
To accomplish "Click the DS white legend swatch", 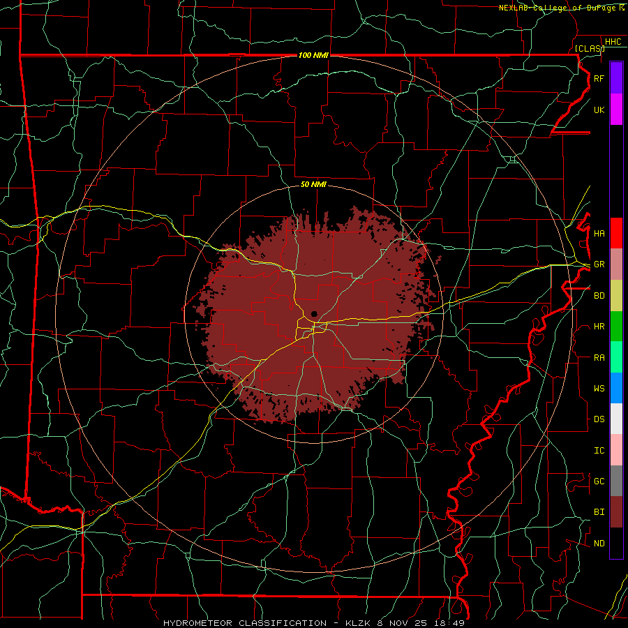I will coord(616,419).
